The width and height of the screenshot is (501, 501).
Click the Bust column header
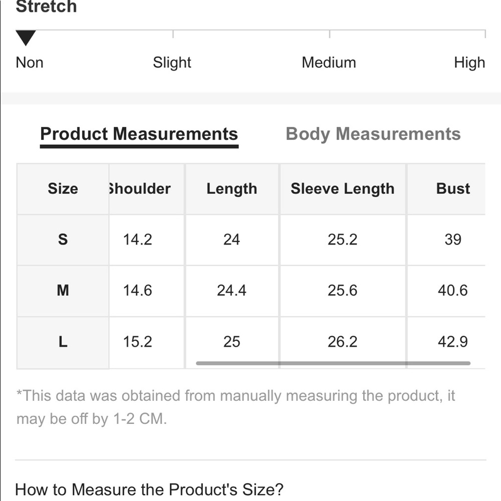(453, 189)
